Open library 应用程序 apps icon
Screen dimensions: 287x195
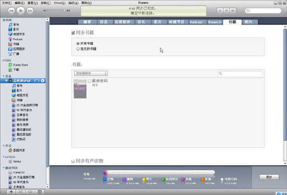point(10,49)
